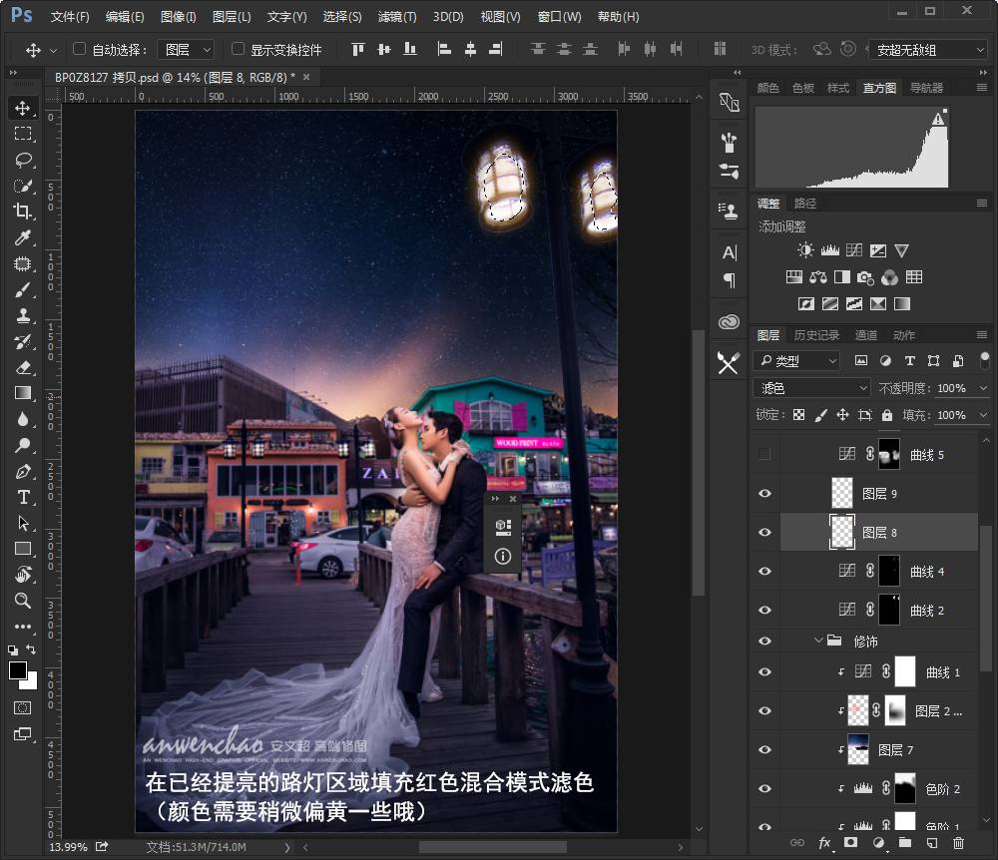Select the Hand tool
The width and height of the screenshot is (998, 860).
(x=23, y=575)
